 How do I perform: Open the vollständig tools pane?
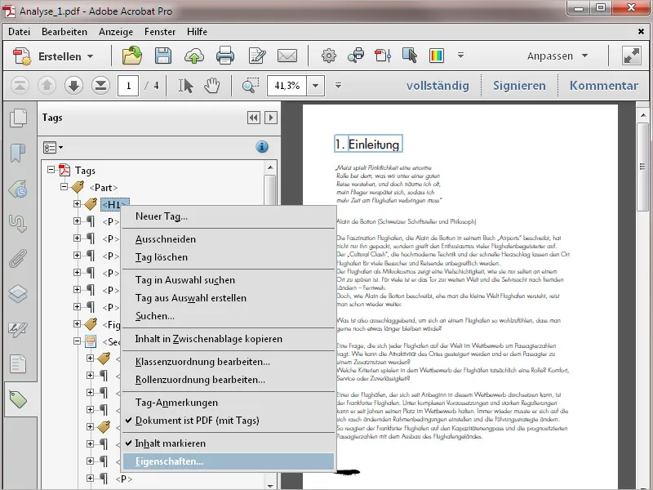click(438, 86)
